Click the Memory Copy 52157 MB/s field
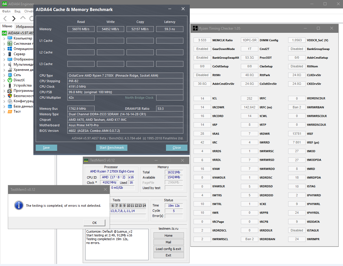Image resolution: width=343 pixels, height=266 pixels. 140,29
